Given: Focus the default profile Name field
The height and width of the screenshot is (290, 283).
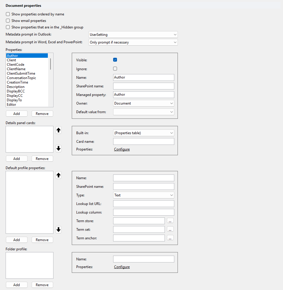Looking at the screenshot, I should pos(144,178).
